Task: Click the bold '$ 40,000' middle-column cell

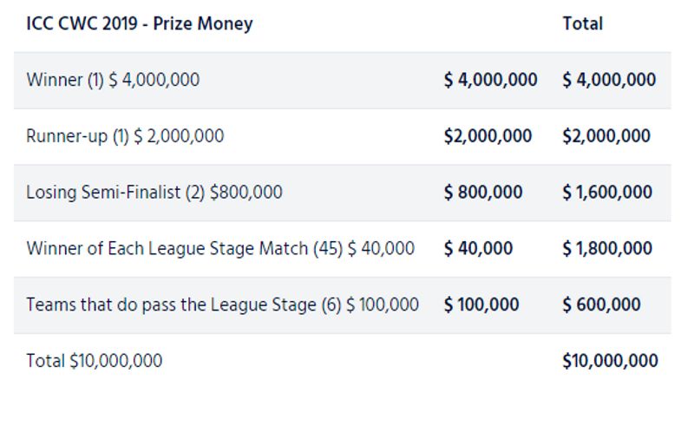Action: [x=478, y=248]
